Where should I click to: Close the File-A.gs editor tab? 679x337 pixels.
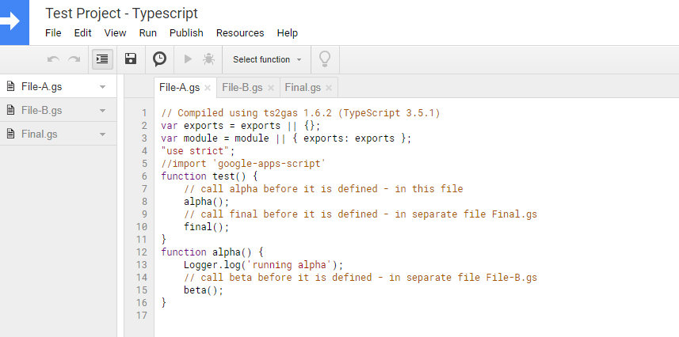(x=208, y=88)
